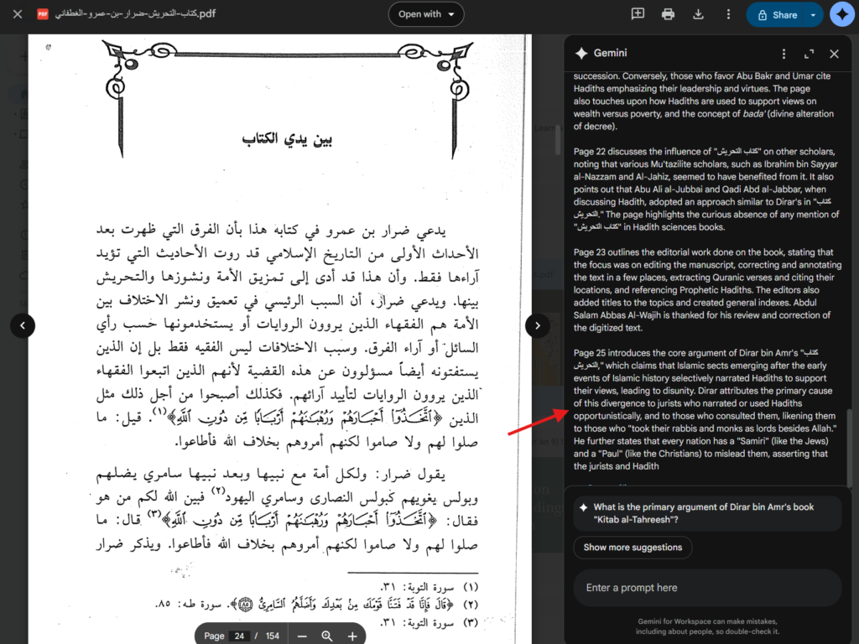859x644 pixels.
Task: Click the Gemini for Workspace disclaimer text
Action: 707,626
